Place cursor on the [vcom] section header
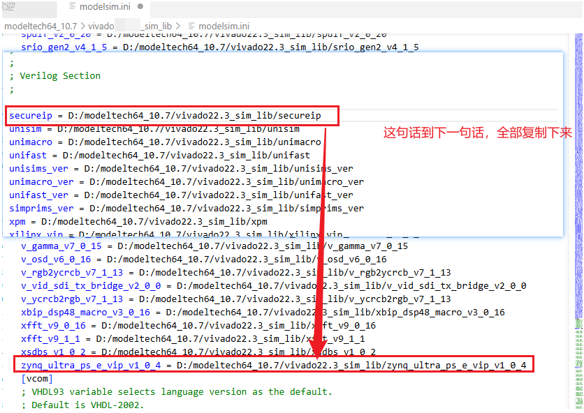584x413 pixels. (x=37, y=378)
